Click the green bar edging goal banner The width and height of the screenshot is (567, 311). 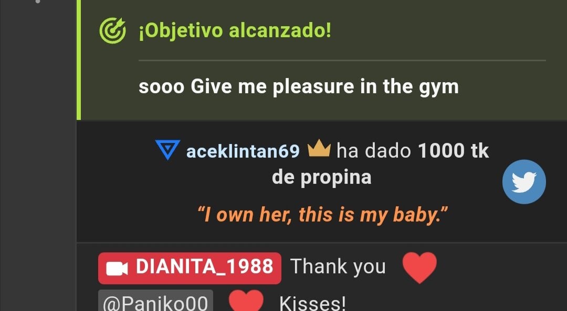[78, 60]
